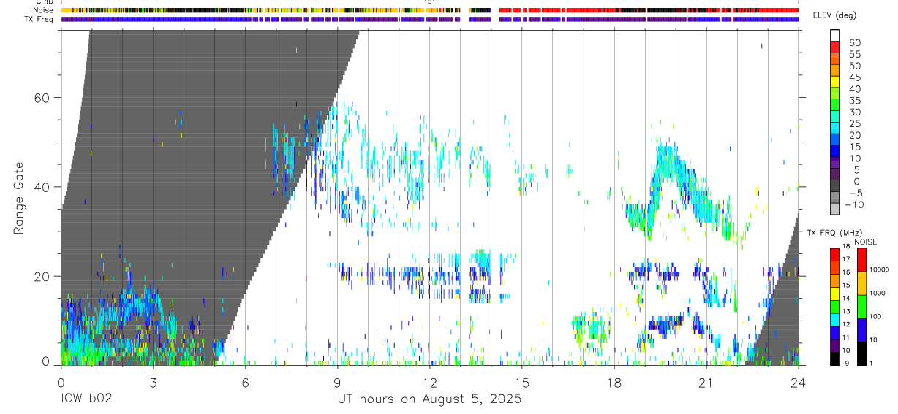The image size is (898, 414).
Task: Click the '21' tick on the UT hours axis
Action: pyautogui.click(x=706, y=383)
